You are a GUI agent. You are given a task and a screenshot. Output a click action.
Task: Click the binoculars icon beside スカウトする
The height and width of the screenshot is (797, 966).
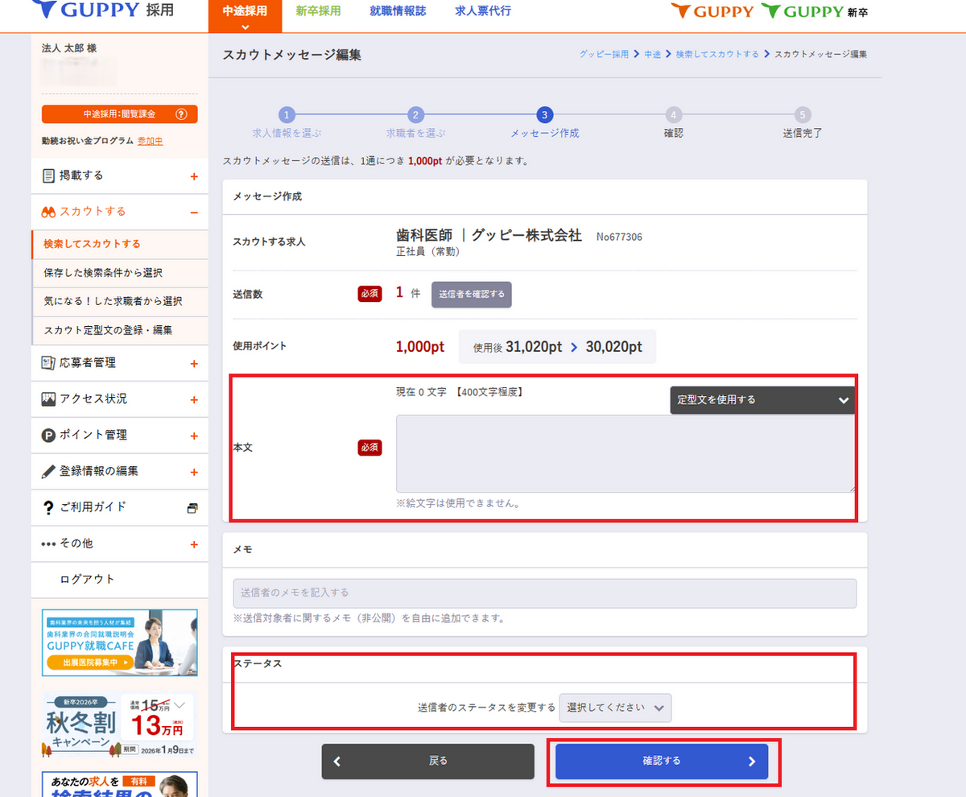(x=48, y=212)
